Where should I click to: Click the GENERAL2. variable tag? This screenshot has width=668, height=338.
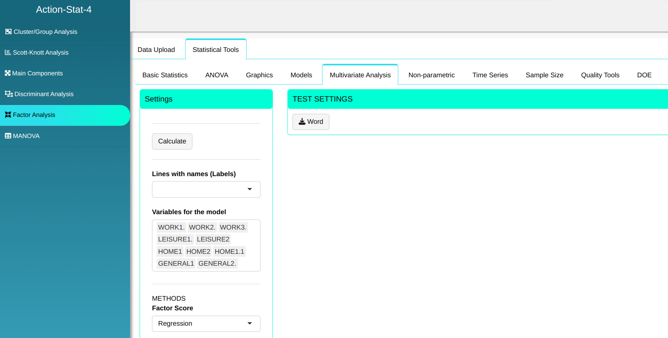pos(217,263)
